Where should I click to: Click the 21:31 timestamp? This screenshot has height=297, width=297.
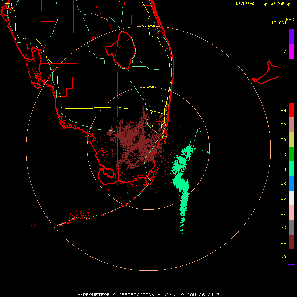(x=215, y=295)
